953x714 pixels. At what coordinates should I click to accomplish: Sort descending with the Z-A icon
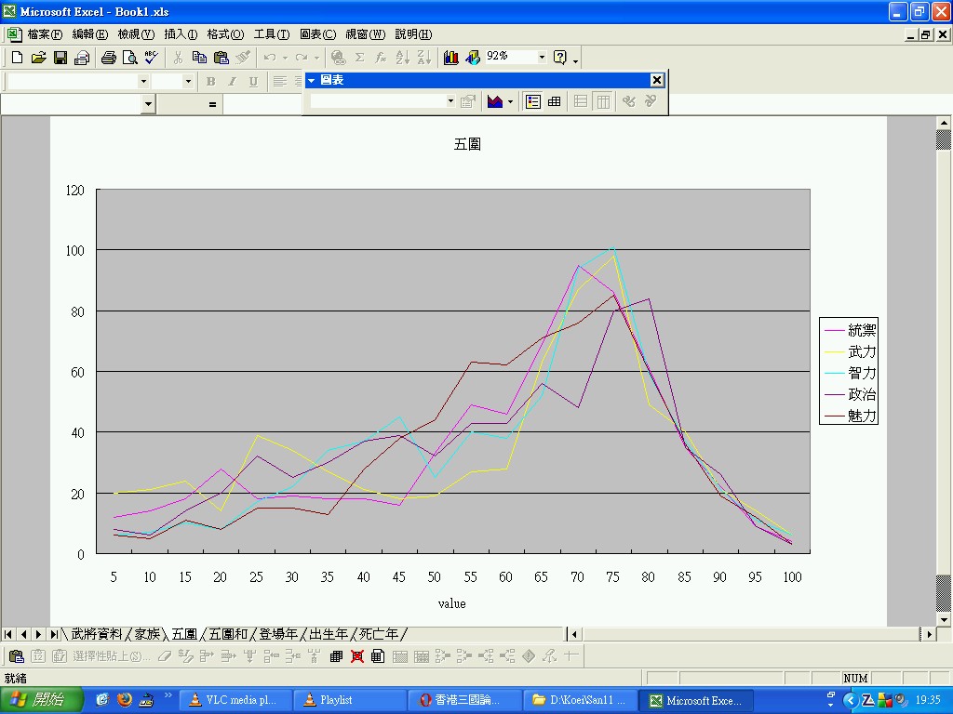click(x=424, y=58)
